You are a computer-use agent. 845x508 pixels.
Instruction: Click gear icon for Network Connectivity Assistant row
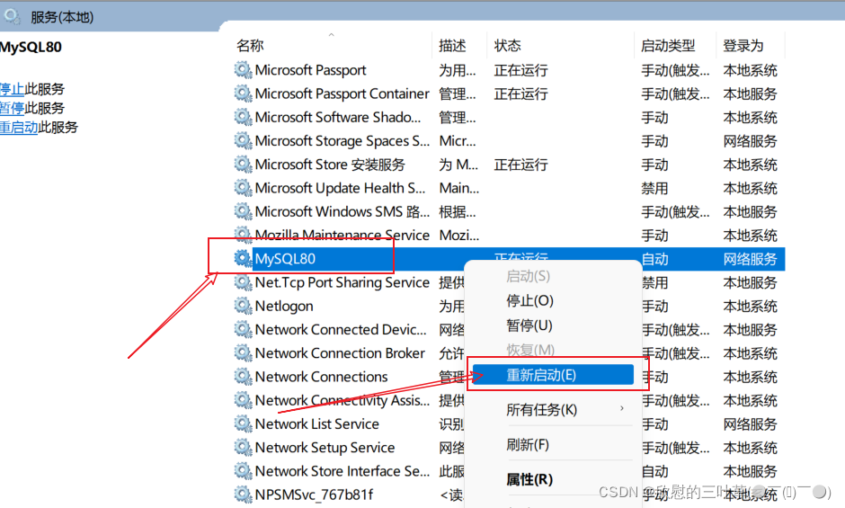[243, 400]
